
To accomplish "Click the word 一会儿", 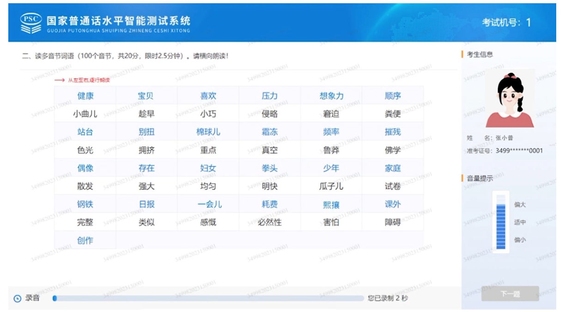I will coord(208,204).
